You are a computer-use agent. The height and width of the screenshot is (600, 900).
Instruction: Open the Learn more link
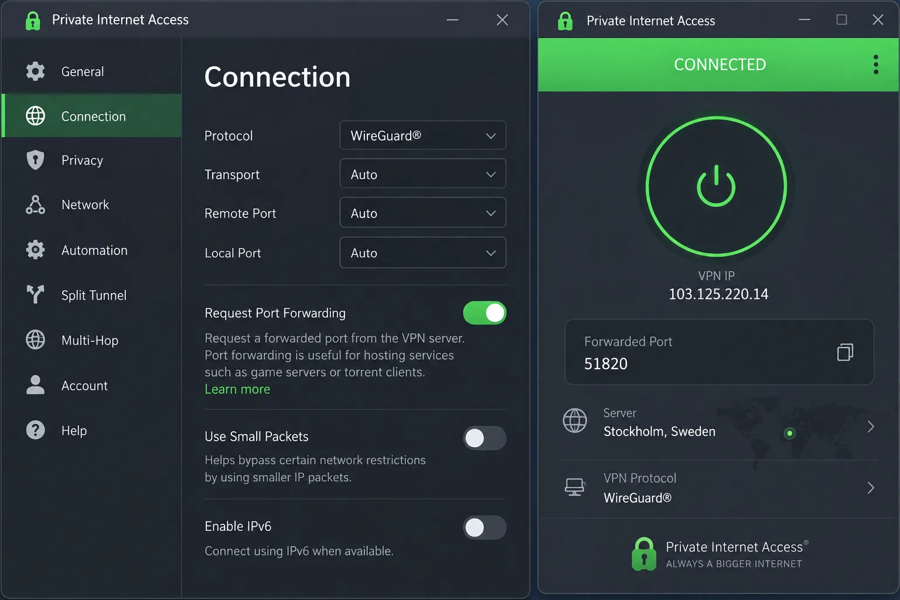click(237, 389)
